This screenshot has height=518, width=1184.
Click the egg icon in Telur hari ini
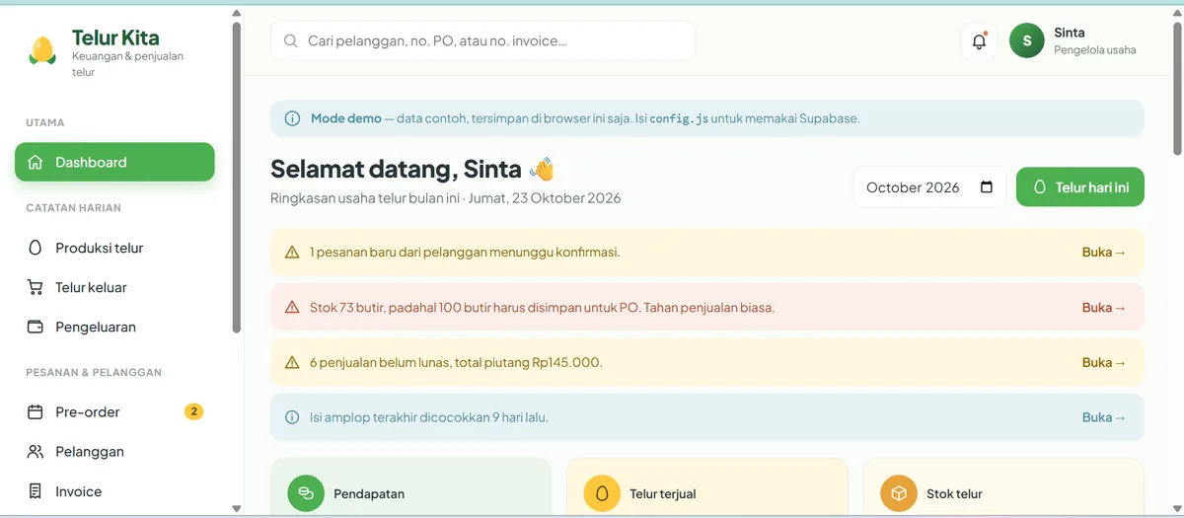[1039, 187]
